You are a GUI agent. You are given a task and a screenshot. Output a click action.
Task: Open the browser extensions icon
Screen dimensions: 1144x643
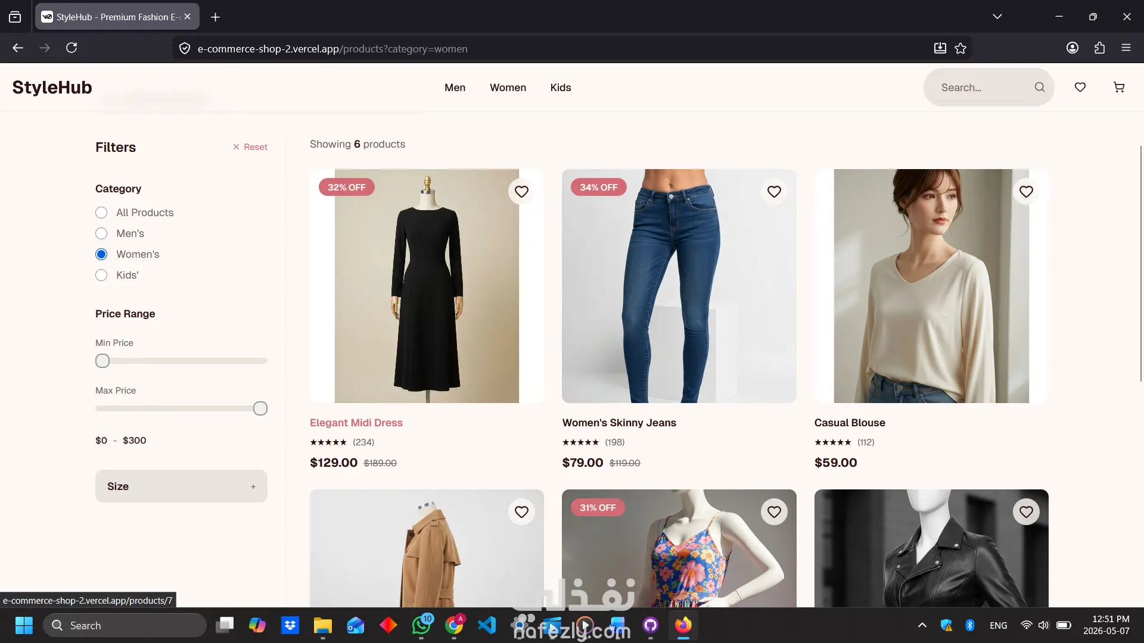pyautogui.click(x=1099, y=48)
